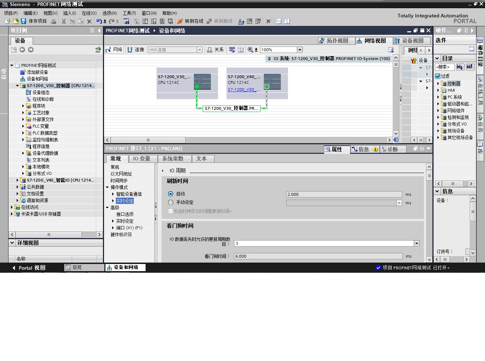Toggle the 关系 relations mode button
Screen dimensions: 485x361
coord(216,50)
